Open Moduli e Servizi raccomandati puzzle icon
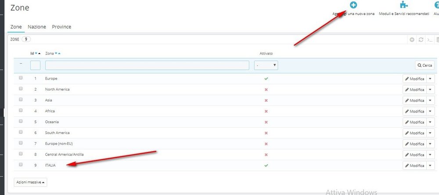This screenshot has width=439, height=195. (404, 5)
